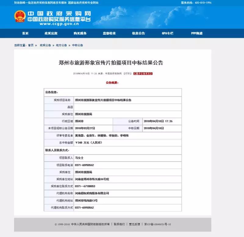
Task: Click the red 显示公告正文 button
Action: [143, 74]
